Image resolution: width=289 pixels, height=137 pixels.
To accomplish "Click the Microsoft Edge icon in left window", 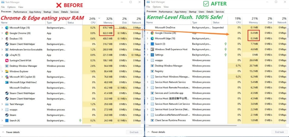I will pyautogui.click(x=7, y=28).
